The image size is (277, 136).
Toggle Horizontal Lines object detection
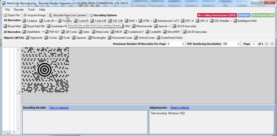(x=120, y=38)
